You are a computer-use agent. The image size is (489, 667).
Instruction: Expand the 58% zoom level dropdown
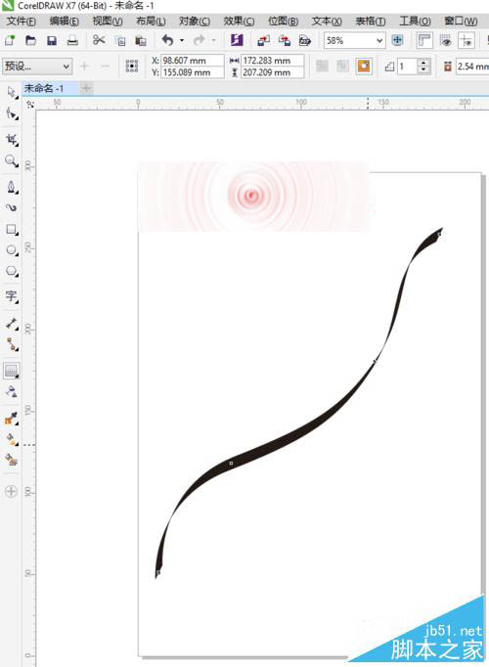pos(379,41)
